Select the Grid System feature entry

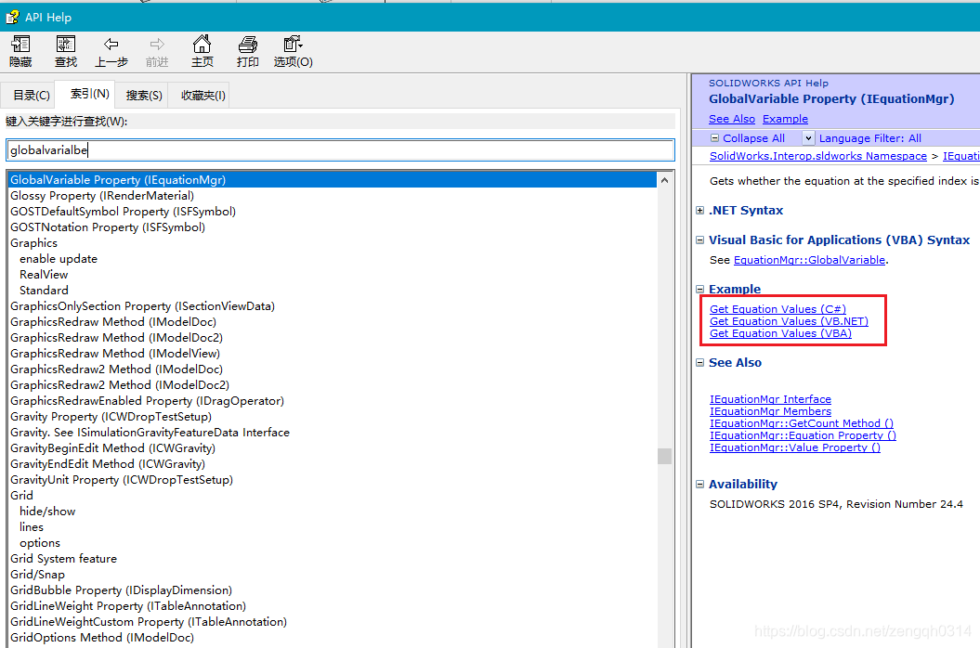[x=63, y=559]
